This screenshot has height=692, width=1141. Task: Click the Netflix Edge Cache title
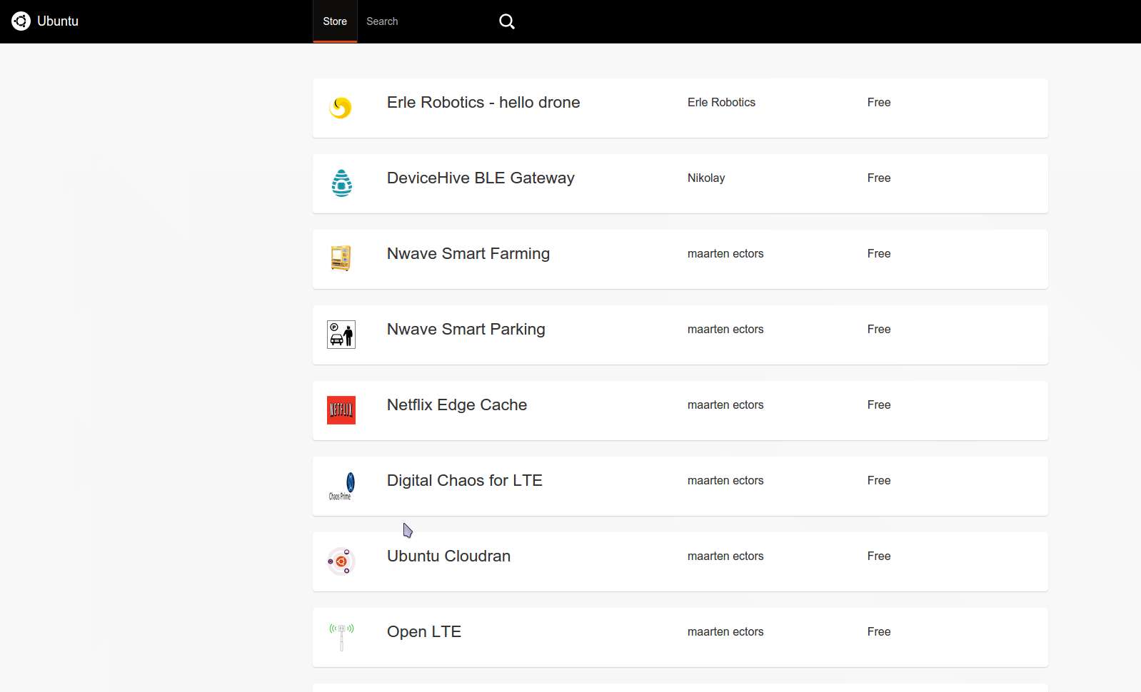pos(457,405)
